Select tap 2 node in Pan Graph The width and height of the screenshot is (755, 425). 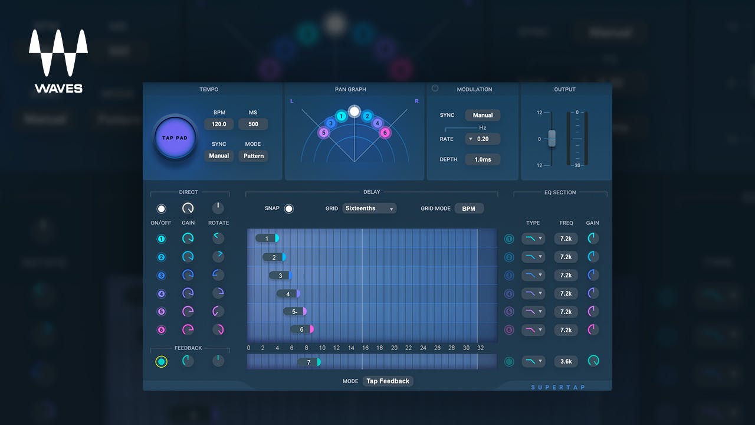(x=367, y=116)
